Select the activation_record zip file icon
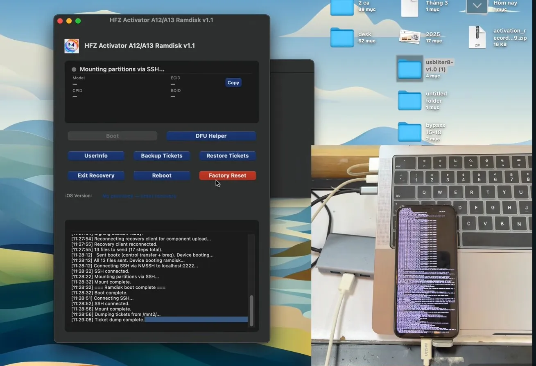The height and width of the screenshot is (366, 536). coord(477,37)
